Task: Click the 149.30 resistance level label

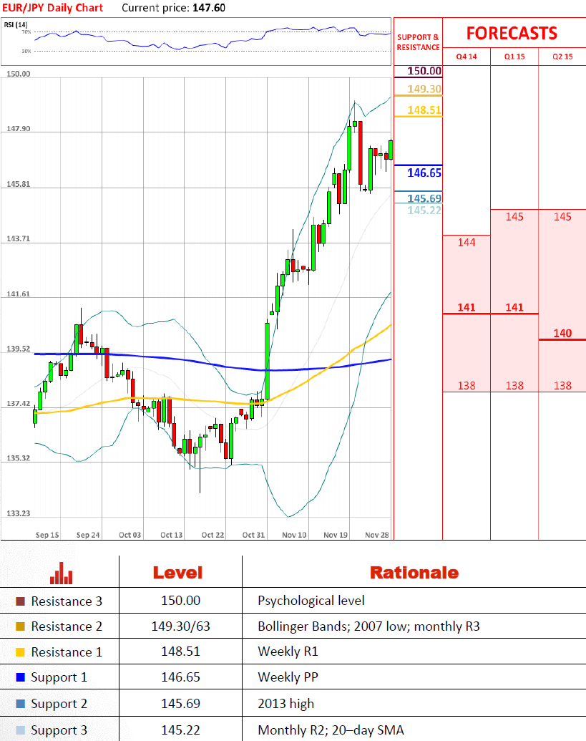Action: click(x=424, y=89)
